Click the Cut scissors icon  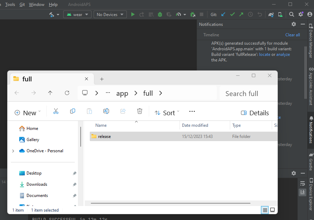pos(56,111)
